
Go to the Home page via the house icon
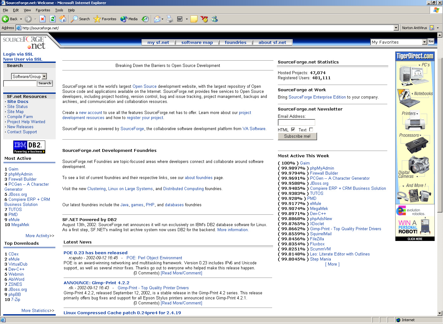coord(63,19)
